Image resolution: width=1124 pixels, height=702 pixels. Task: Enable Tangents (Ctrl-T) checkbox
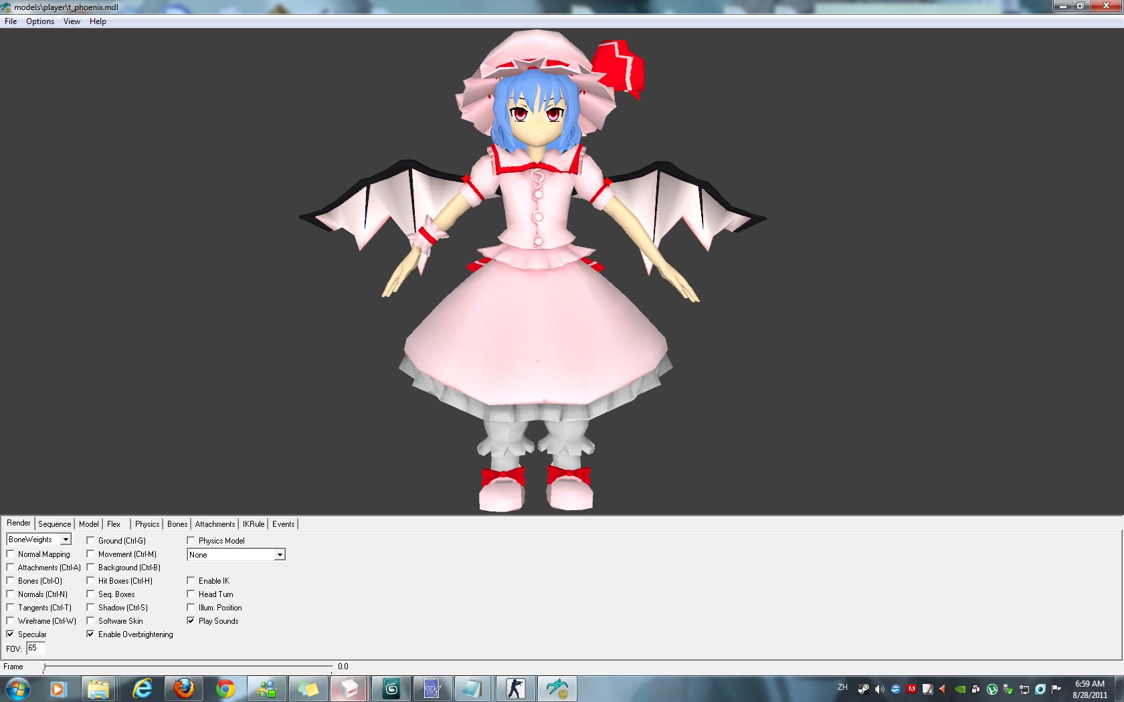click(10, 607)
